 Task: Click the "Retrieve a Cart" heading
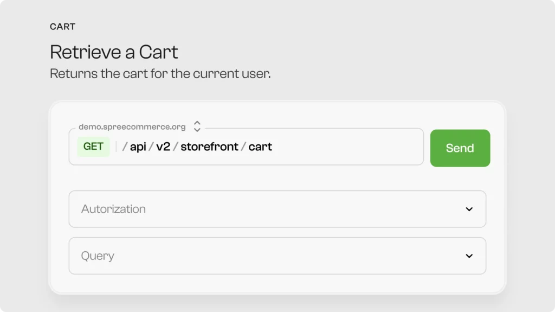(114, 52)
